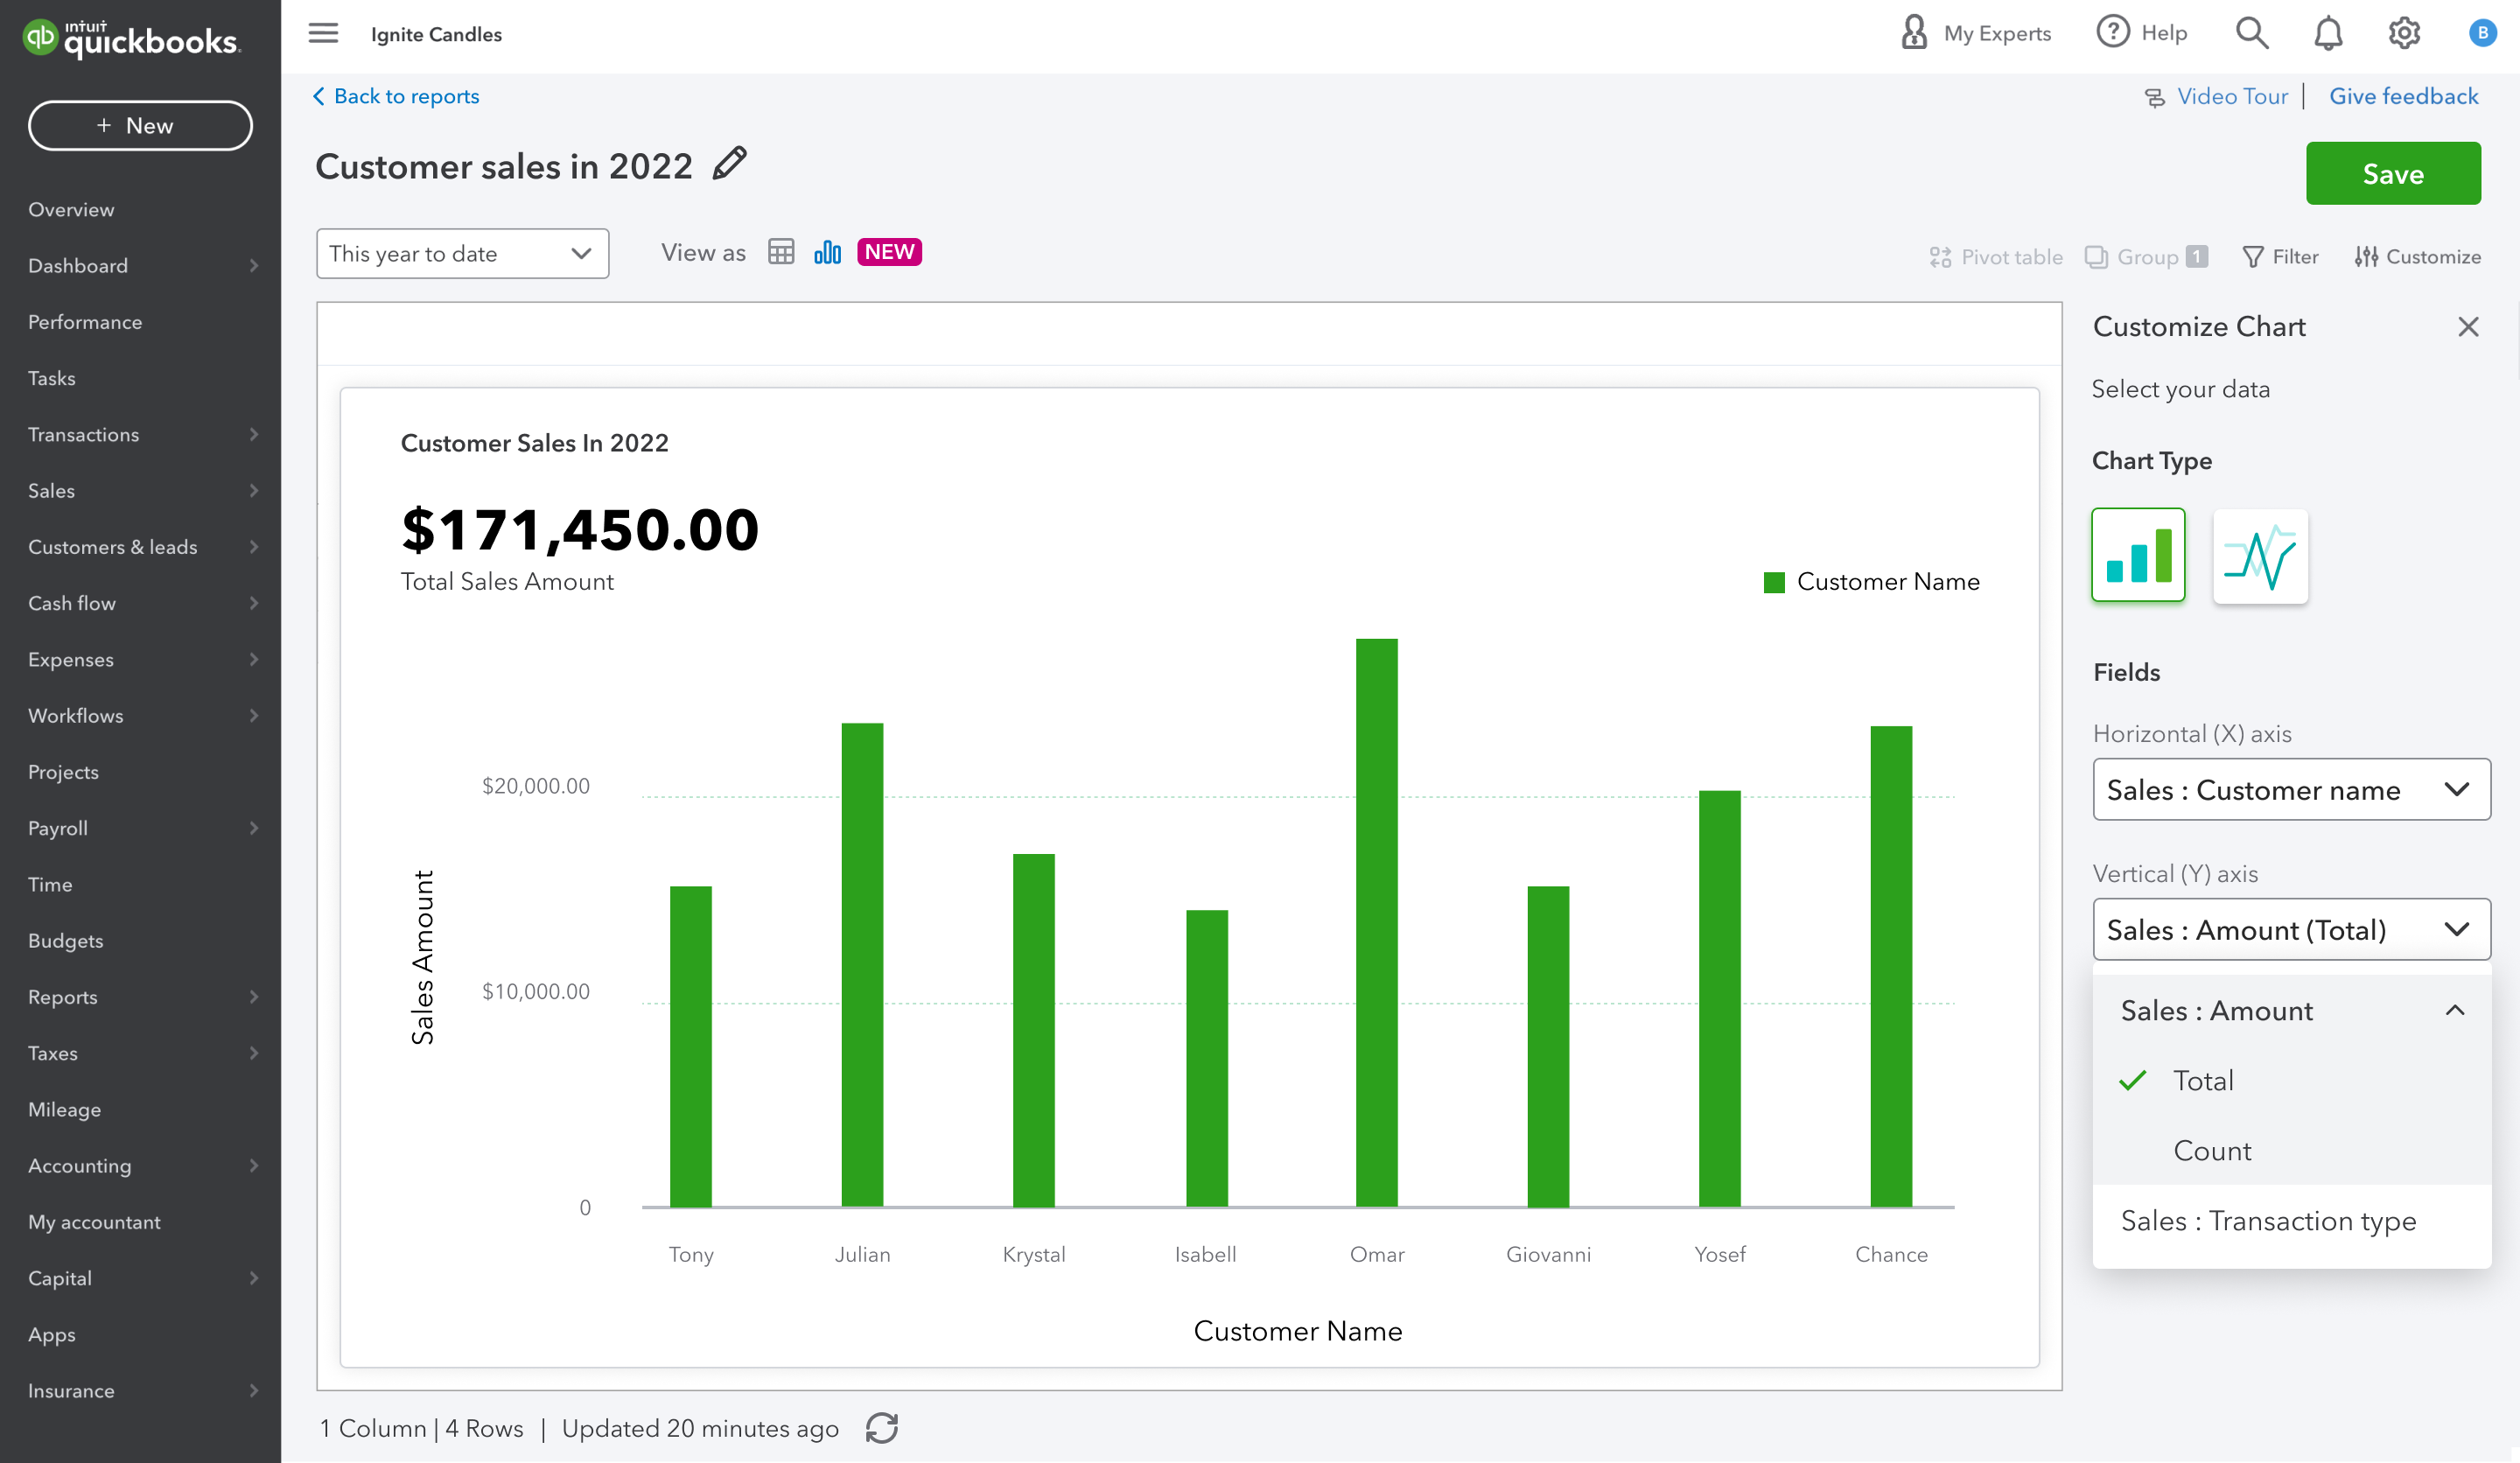Expand Expenses submenu arrow

point(254,660)
